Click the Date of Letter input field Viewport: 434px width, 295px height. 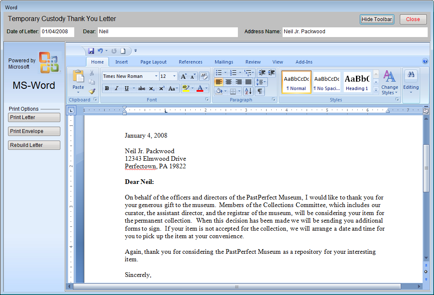[57, 32]
